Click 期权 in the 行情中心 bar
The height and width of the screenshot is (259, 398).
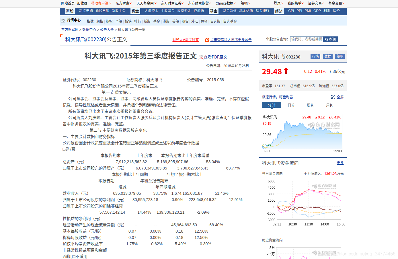point(109,21)
